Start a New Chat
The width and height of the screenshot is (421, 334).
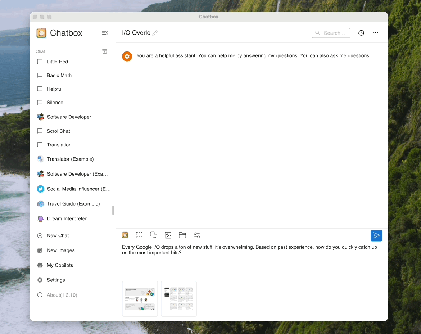click(x=58, y=235)
